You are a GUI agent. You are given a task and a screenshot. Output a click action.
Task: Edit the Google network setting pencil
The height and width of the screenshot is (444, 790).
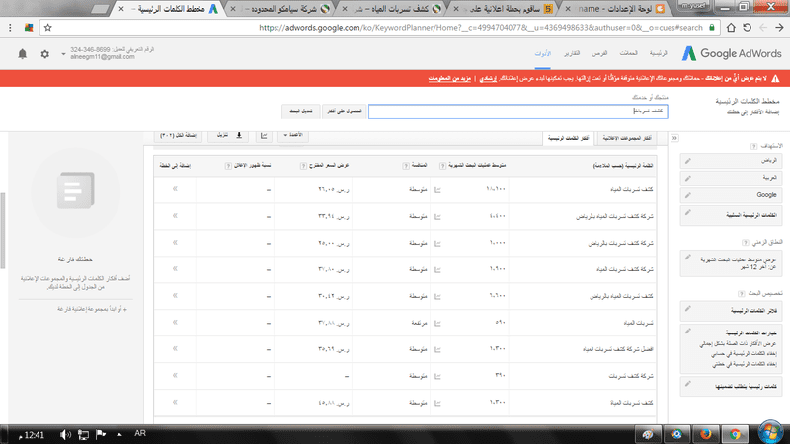tap(687, 195)
